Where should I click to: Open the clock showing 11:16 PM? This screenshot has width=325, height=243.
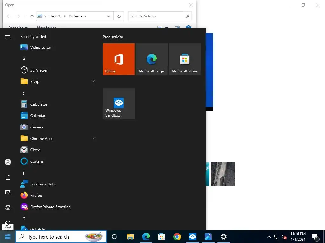coord(298,237)
